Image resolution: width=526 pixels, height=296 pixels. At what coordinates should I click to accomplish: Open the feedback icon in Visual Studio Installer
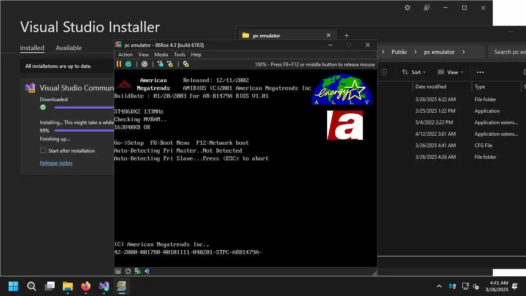click(x=427, y=8)
